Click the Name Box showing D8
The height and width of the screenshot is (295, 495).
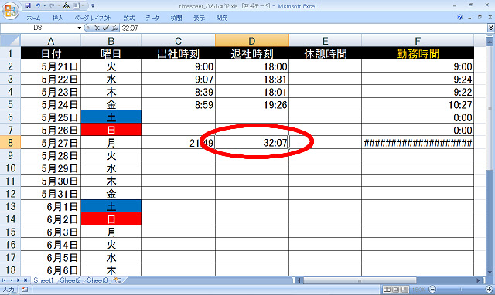[38, 28]
